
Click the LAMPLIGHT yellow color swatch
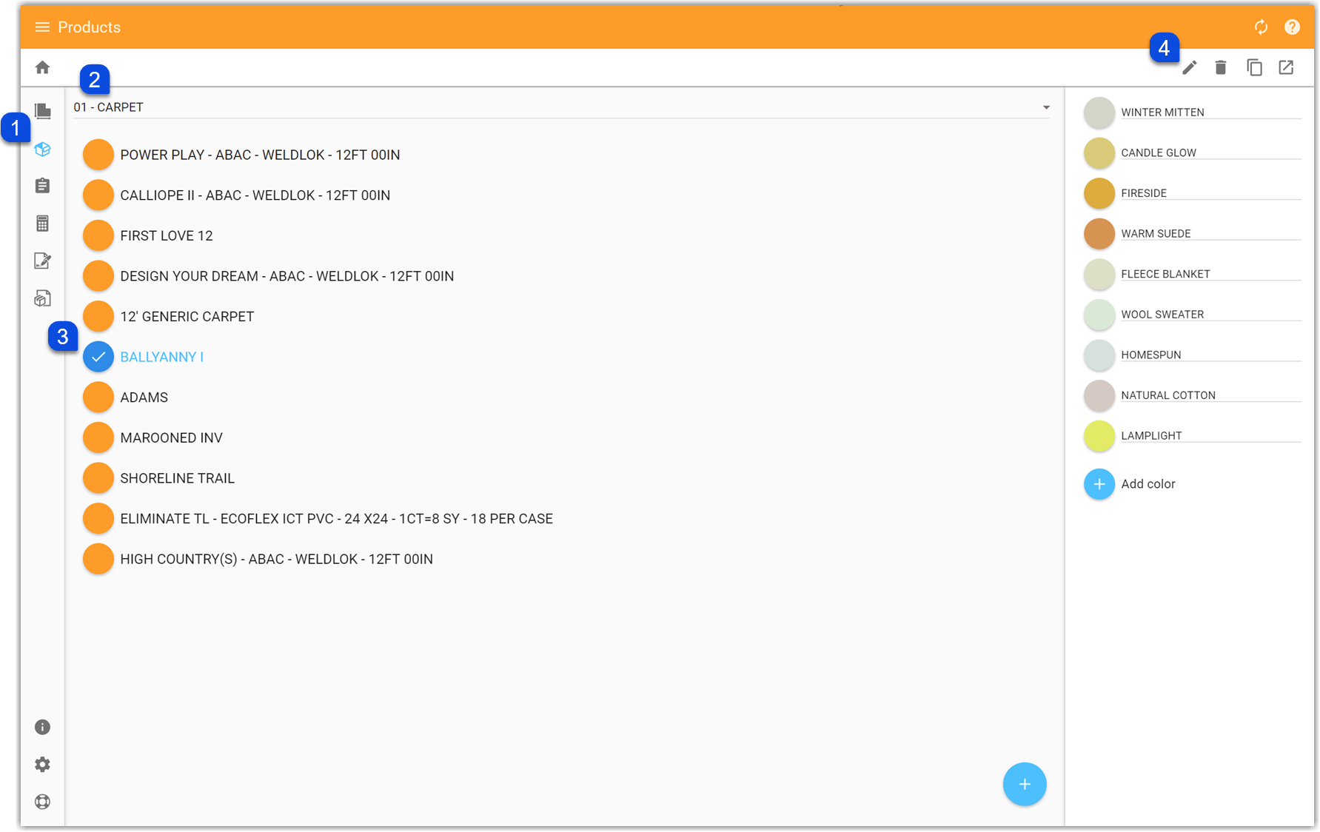click(x=1099, y=436)
